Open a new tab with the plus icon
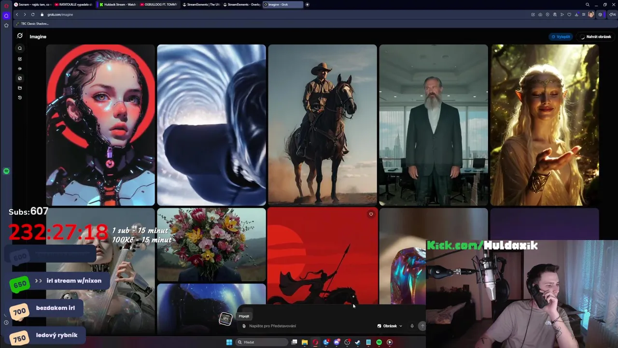This screenshot has height=348, width=618. tap(307, 4)
